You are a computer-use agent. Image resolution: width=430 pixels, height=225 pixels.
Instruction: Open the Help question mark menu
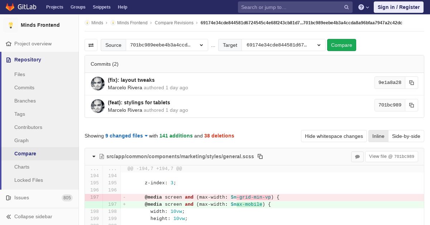pyautogui.click(x=363, y=7)
